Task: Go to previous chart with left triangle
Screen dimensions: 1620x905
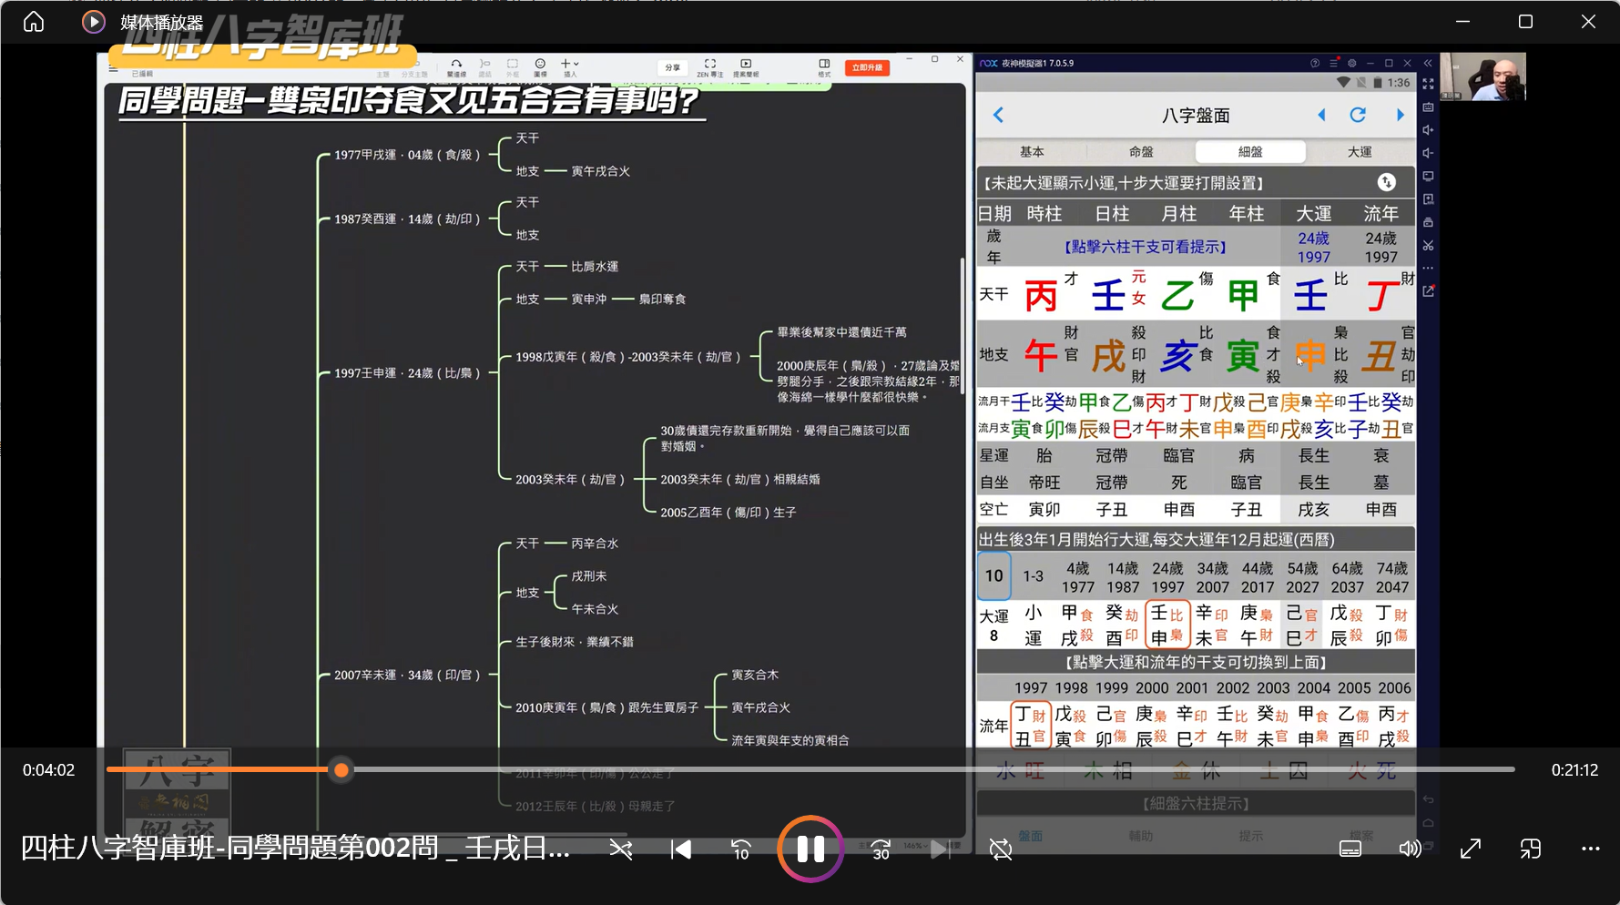Action: coord(1322,115)
